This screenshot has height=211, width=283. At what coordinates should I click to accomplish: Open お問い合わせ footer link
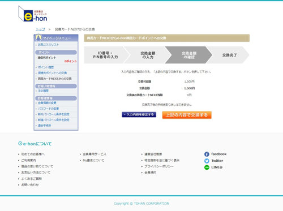pyautogui.click(x=30, y=185)
